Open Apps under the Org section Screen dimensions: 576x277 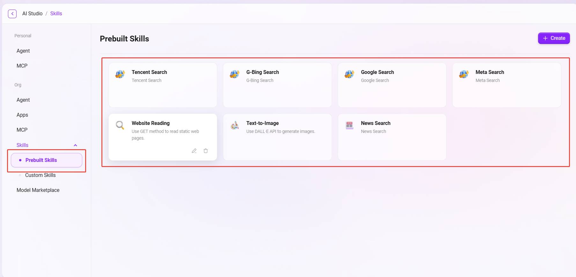pos(22,115)
